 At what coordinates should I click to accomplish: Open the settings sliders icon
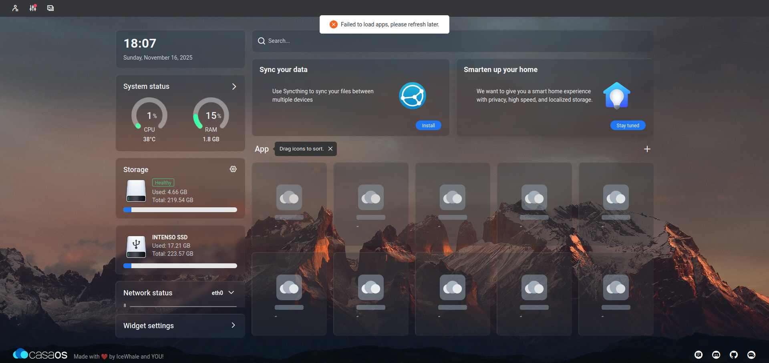[33, 8]
